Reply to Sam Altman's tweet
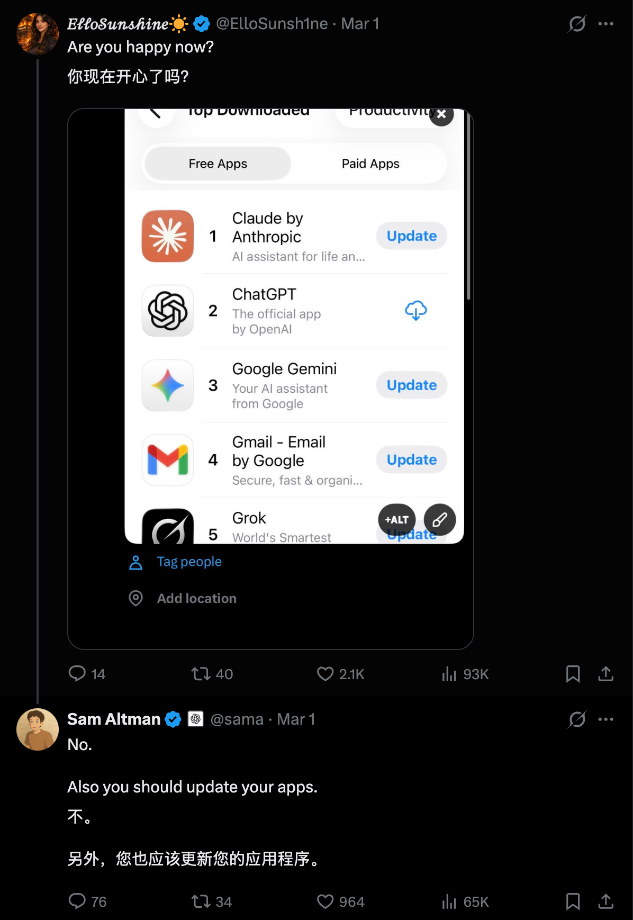 tap(77, 901)
